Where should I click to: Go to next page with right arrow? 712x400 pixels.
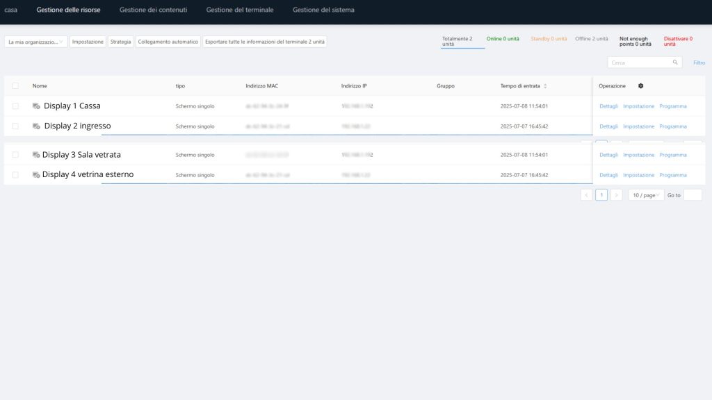pyautogui.click(x=616, y=195)
